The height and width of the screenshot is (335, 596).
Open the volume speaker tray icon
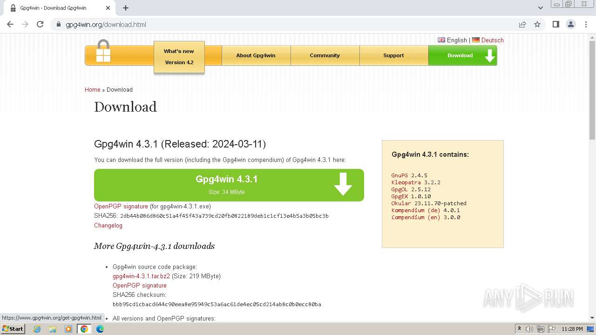[x=529, y=329]
